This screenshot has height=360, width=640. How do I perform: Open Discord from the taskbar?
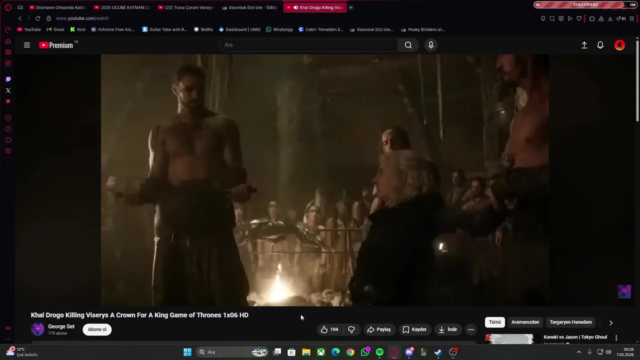[x=409, y=352]
